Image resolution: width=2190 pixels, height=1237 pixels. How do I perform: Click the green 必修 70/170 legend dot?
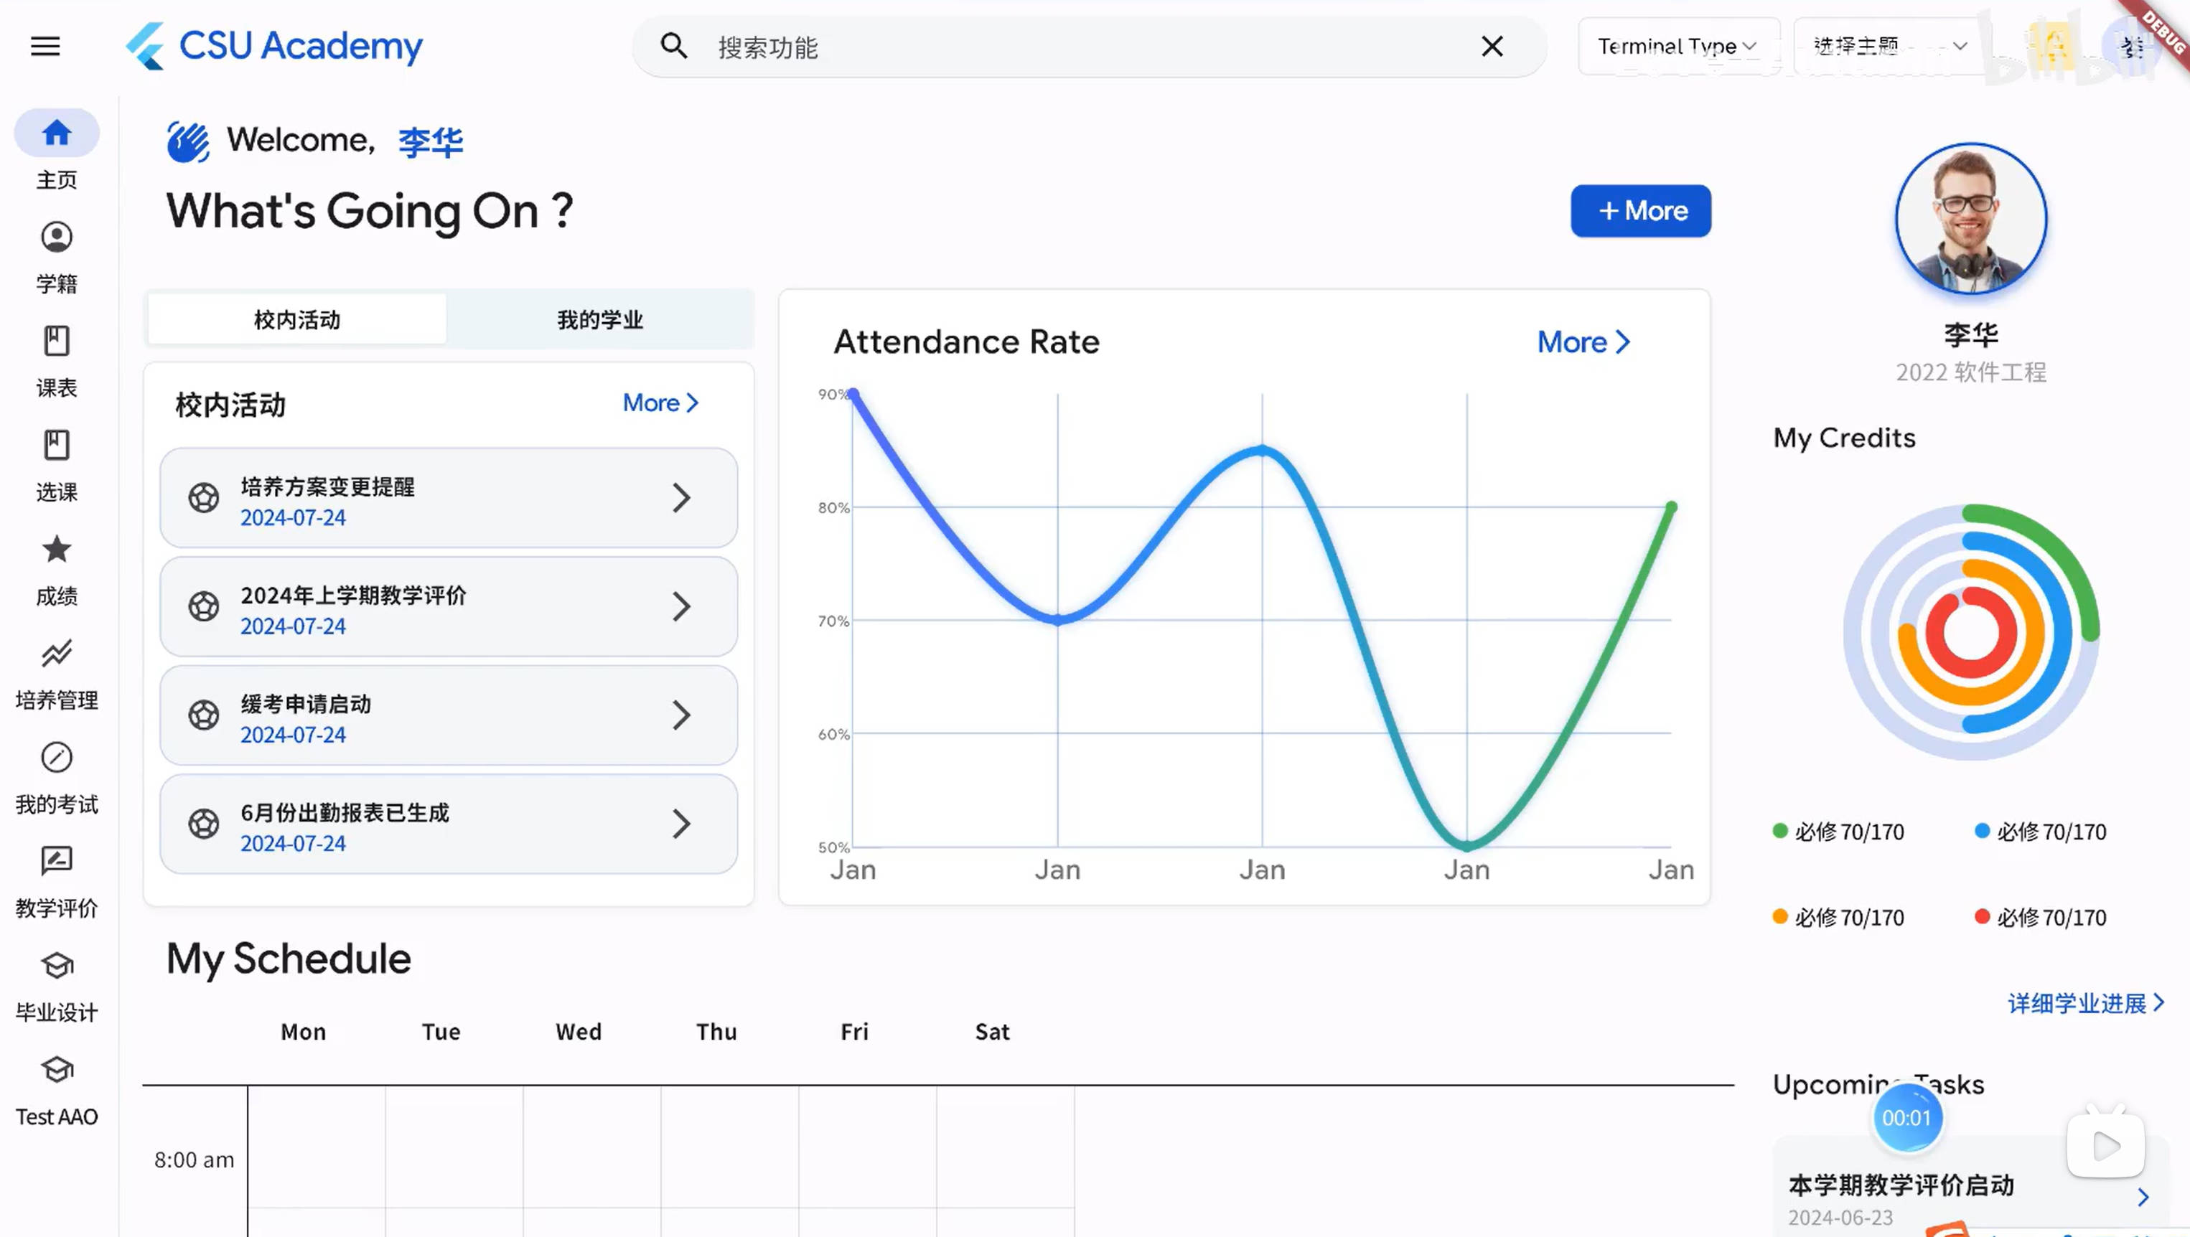tap(1779, 831)
